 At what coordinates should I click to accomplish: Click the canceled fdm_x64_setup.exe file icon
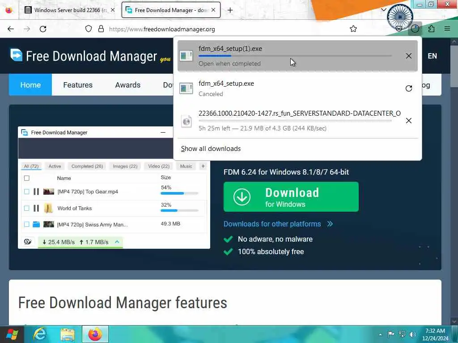pos(186,88)
